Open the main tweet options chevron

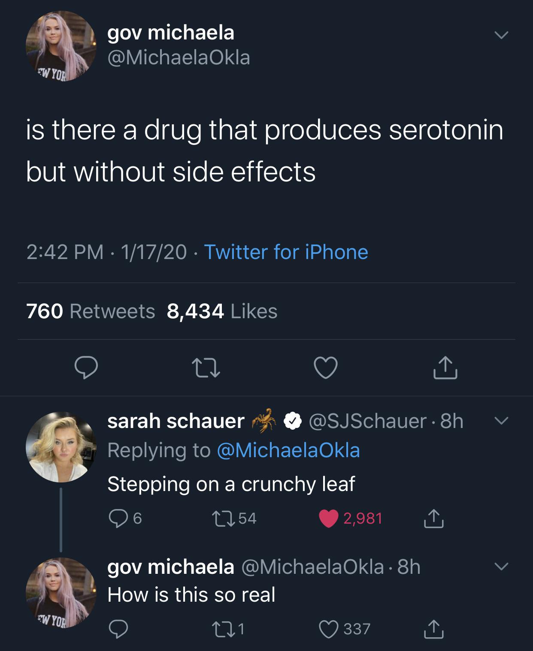click(x=500, y=35)
